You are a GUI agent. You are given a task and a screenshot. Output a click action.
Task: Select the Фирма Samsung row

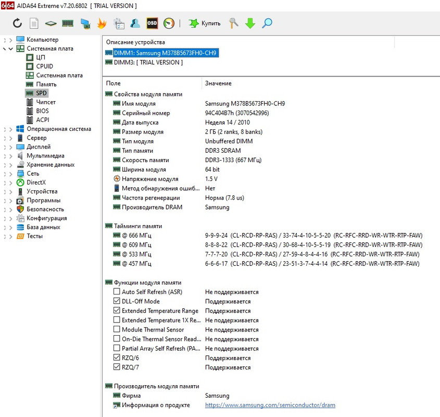(x=171, y=396)
